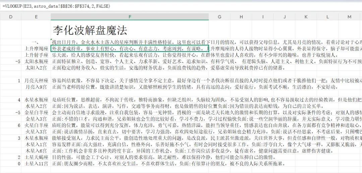
Task: Select the active cell starting 外表老成持重
Action: (x=130, y=48)
